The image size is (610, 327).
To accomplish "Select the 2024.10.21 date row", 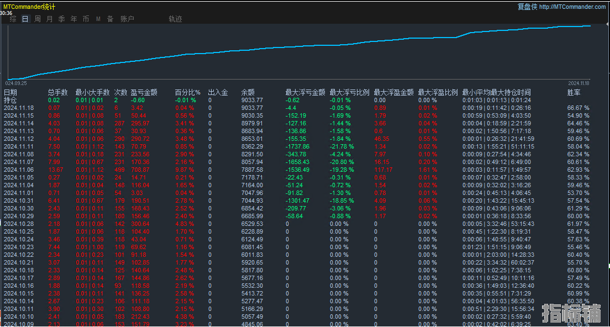I will [x=19, y=262].
